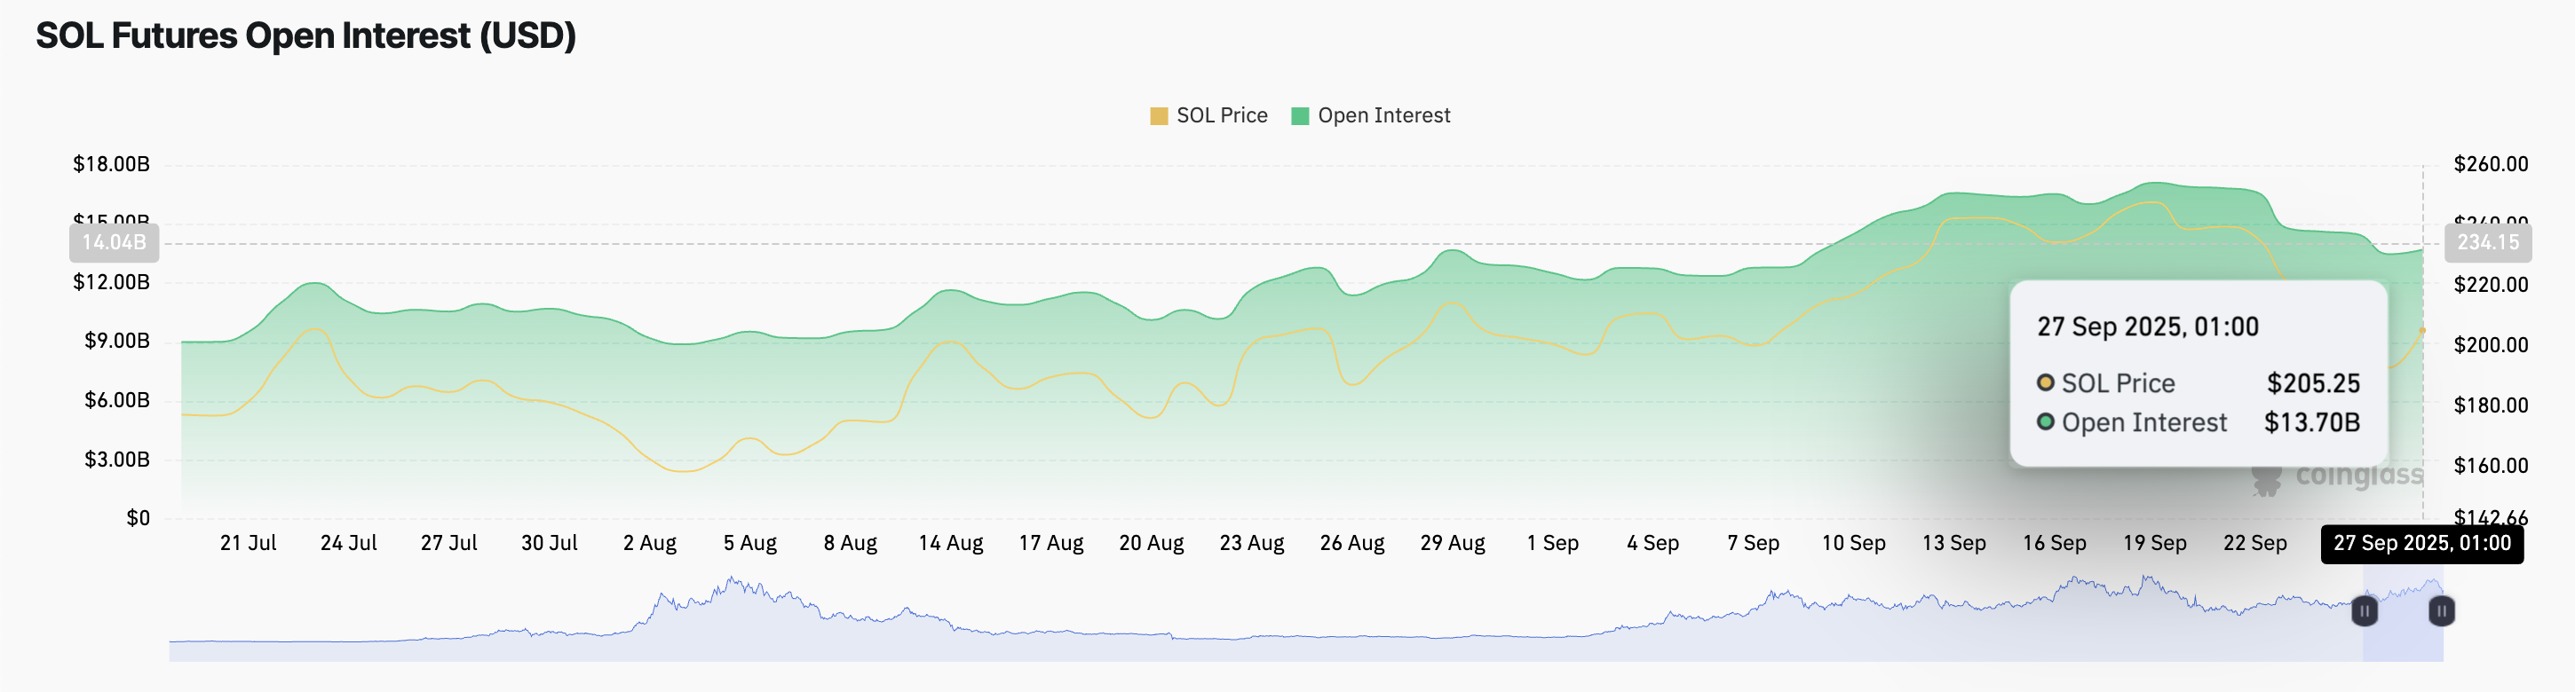Click the left navigator pause-style handle
Screen dimensions: 2575x692
point(2365,610)
